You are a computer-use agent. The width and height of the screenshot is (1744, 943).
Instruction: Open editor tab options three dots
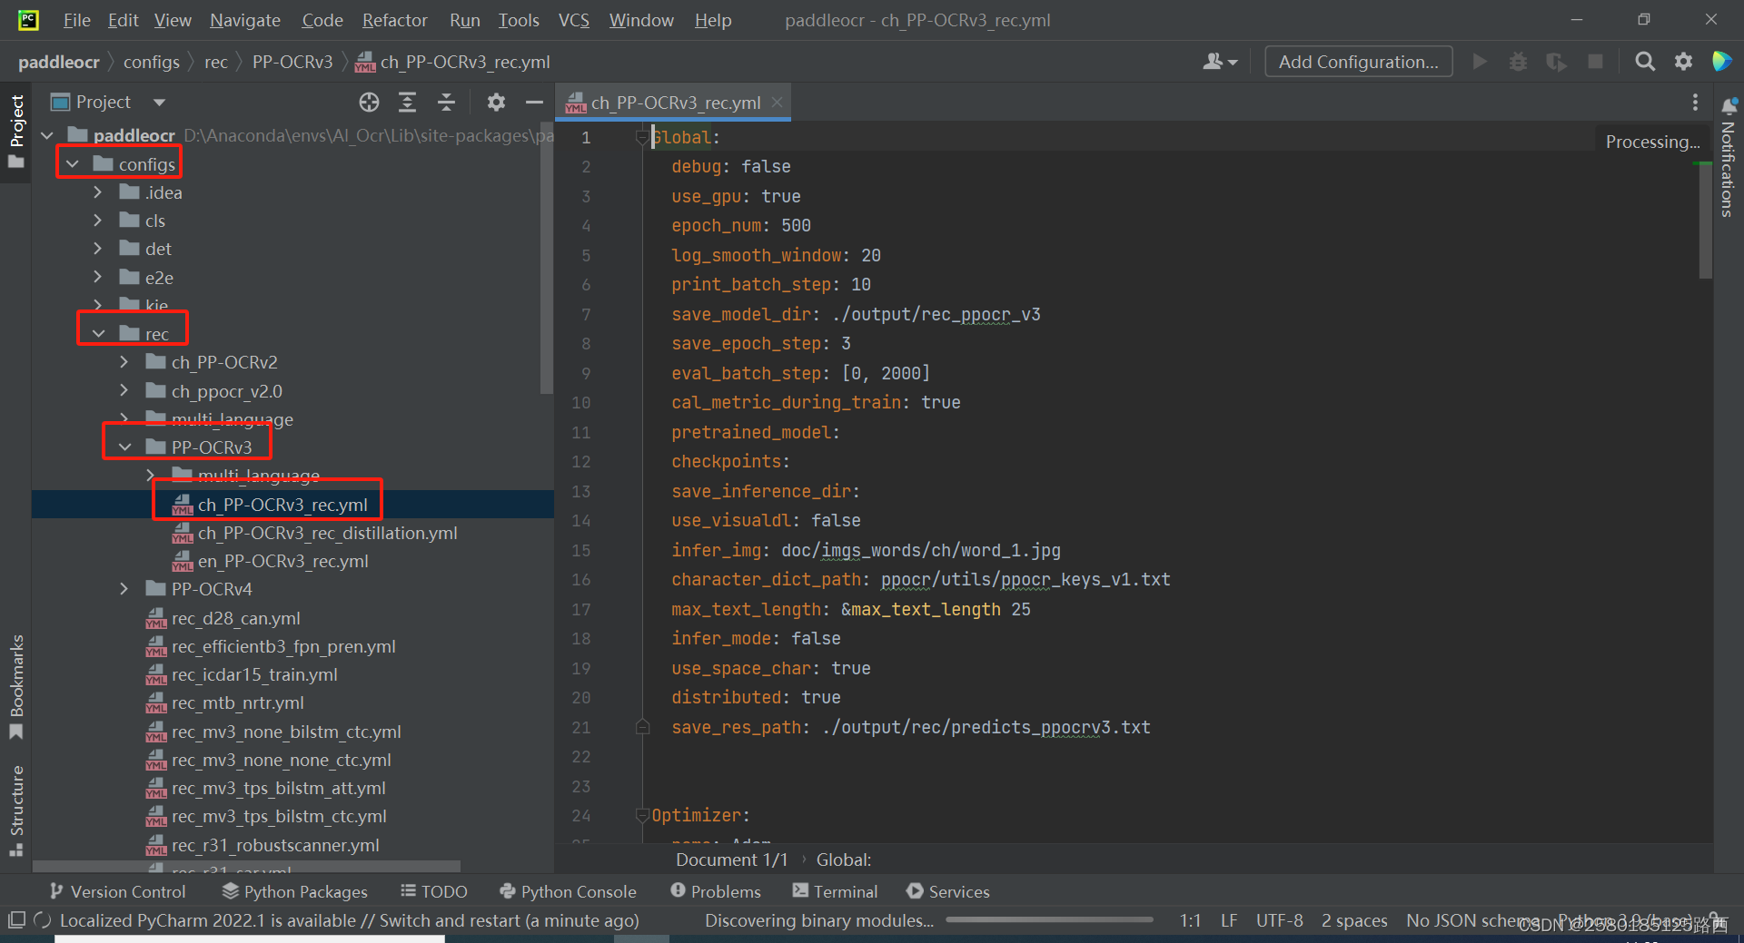tap(1695, 103)
